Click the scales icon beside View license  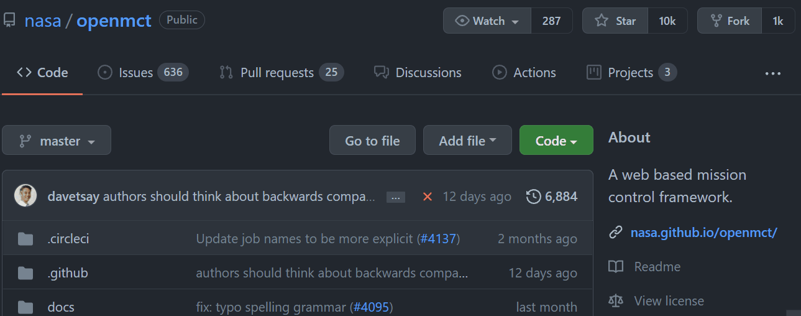[x=616, y=301]
